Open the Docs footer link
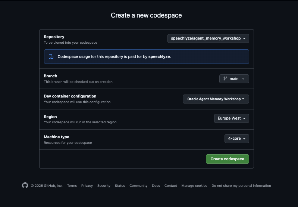The image size is (298, 207). point(156,186)
